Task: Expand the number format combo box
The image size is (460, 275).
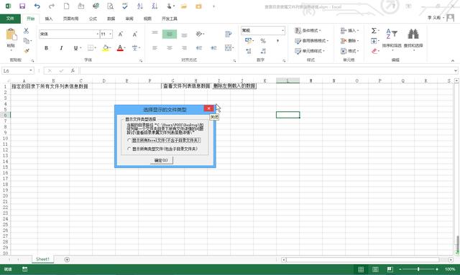Action: [x=282, y=30]
